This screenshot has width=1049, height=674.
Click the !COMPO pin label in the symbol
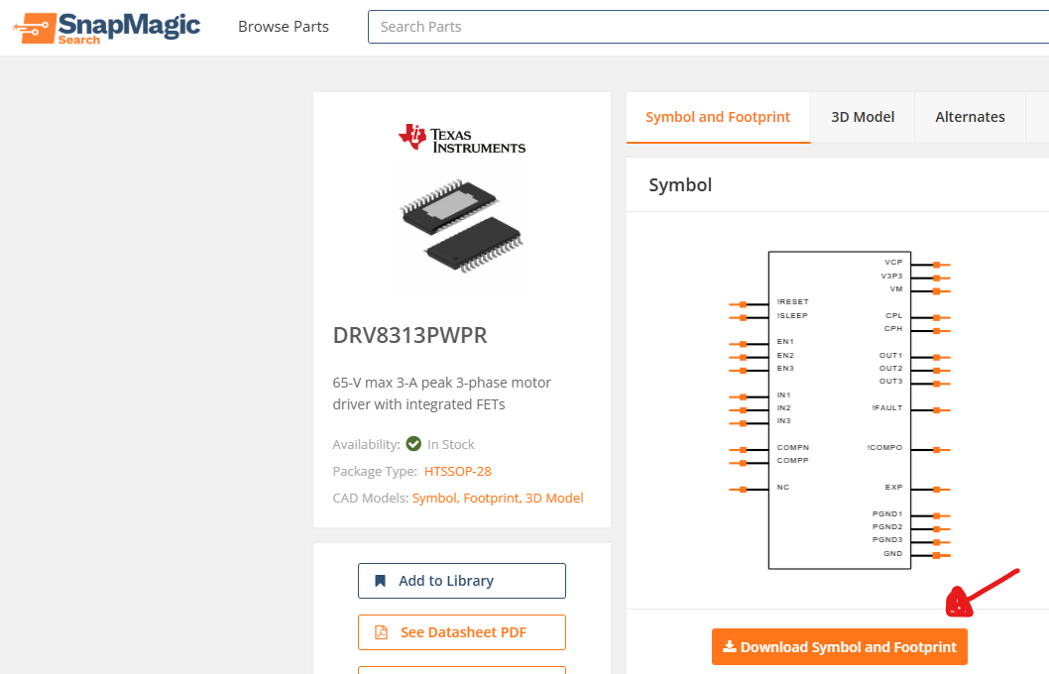pyautogui.click(x=885, y=447)
